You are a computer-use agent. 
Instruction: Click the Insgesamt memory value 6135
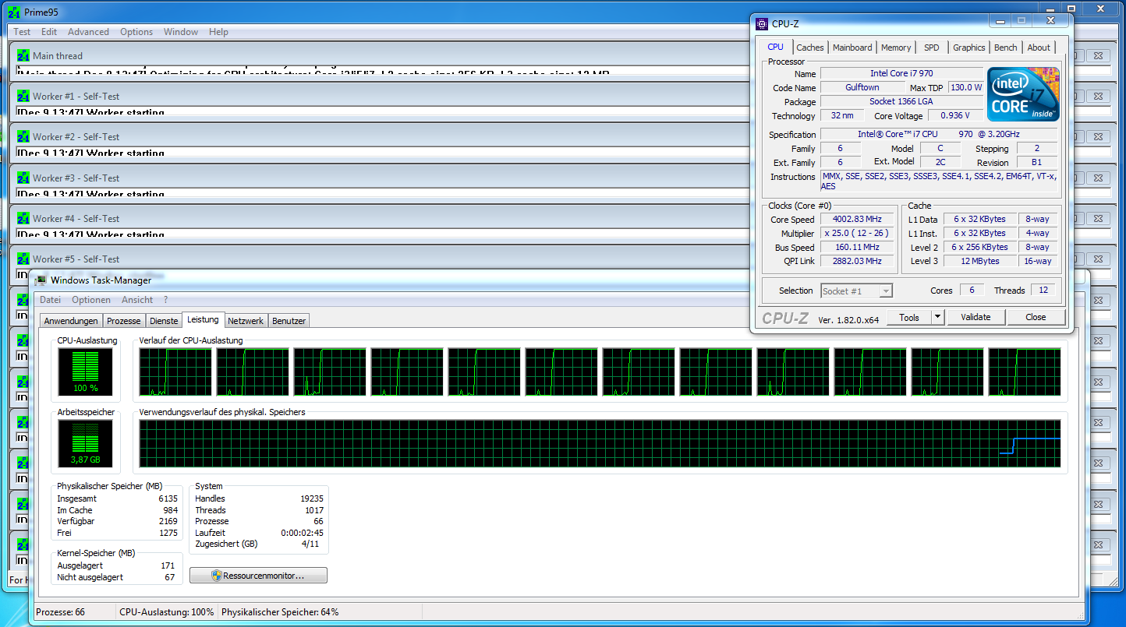[168, 498]
